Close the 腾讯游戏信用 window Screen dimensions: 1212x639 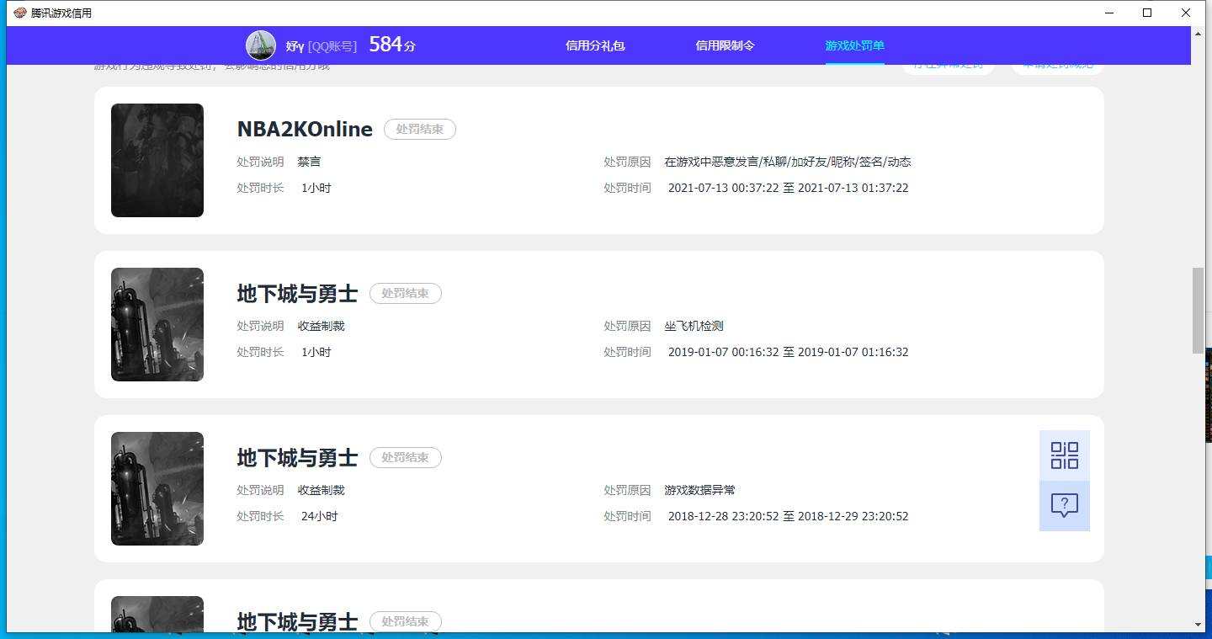click(x=1186, y=13)
